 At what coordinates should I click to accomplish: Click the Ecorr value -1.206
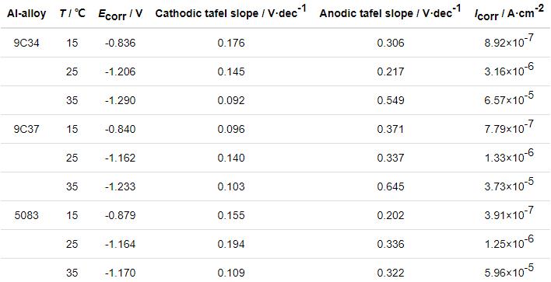[120, 72]
